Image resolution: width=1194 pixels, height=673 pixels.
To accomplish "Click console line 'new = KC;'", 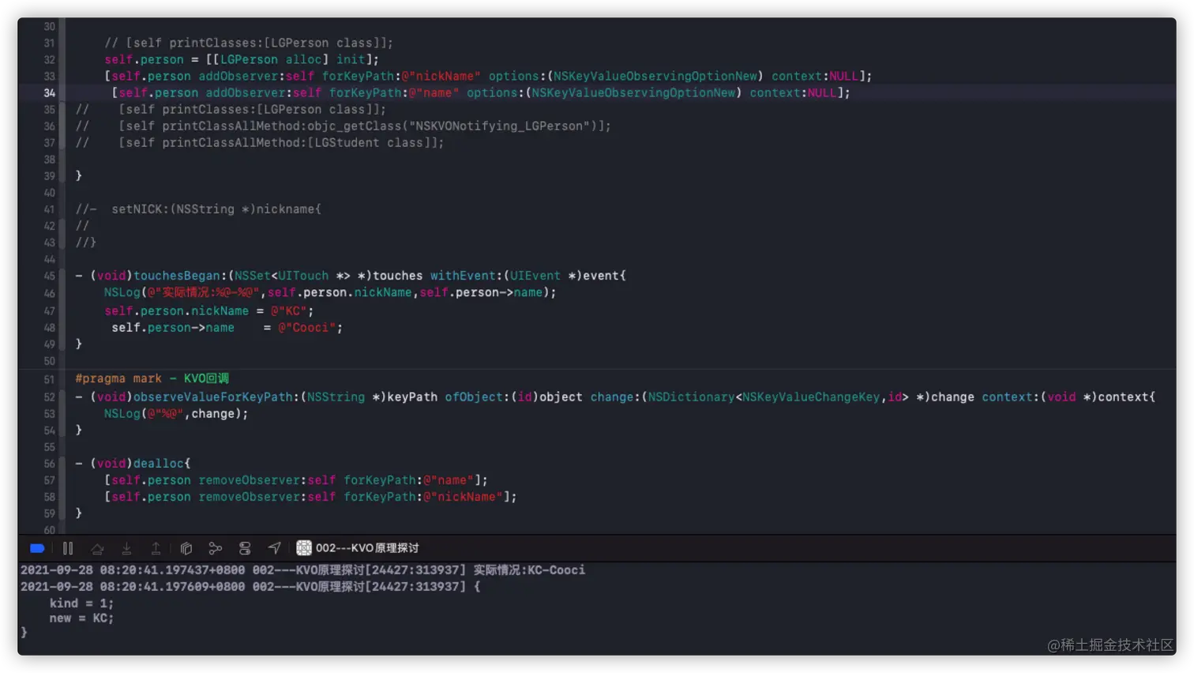I will click(x=81, y=618).
